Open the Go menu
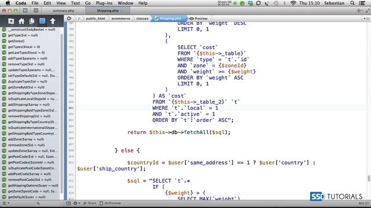 pyautogui.click(x=88, y=3)
